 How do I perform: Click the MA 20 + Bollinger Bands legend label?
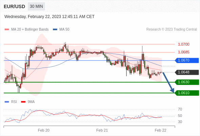(30, 30)
